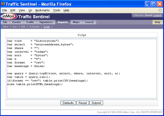Maximize the Firefox window
The width and height of the screenshot is (164, 116).
point(154,4)
